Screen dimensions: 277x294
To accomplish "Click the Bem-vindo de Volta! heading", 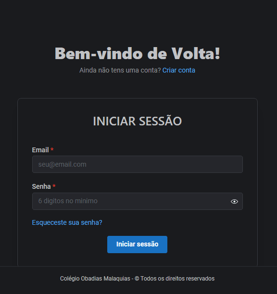I will 138,53.
